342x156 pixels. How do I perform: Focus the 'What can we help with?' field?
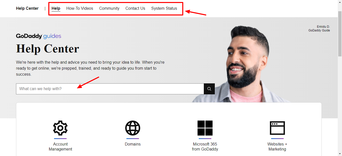[x=110, y=89]
